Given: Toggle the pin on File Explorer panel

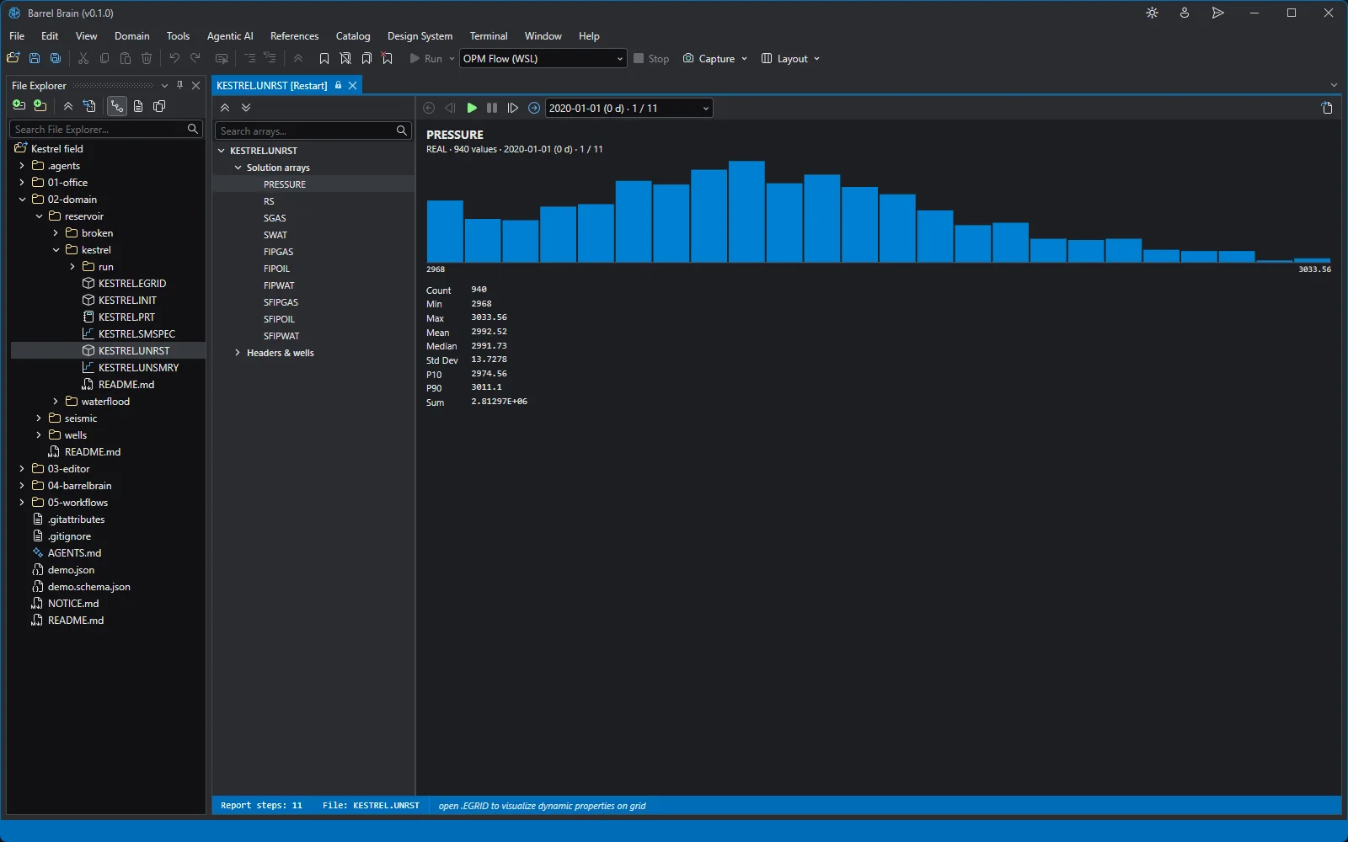Looking at the screenshot, I should click(x=179, y=85).
